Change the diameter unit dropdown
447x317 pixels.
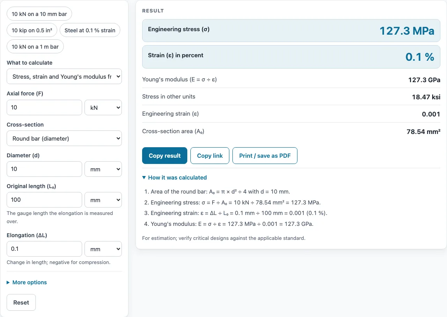pos(103,169)
